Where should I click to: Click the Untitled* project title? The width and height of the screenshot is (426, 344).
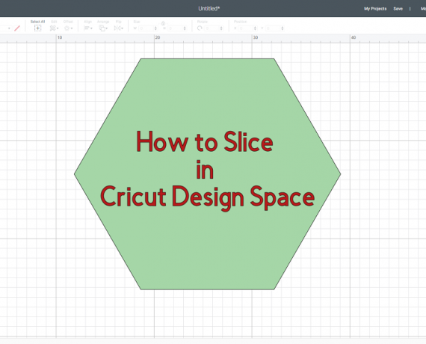pyautogui.click(x=209, y=8)
